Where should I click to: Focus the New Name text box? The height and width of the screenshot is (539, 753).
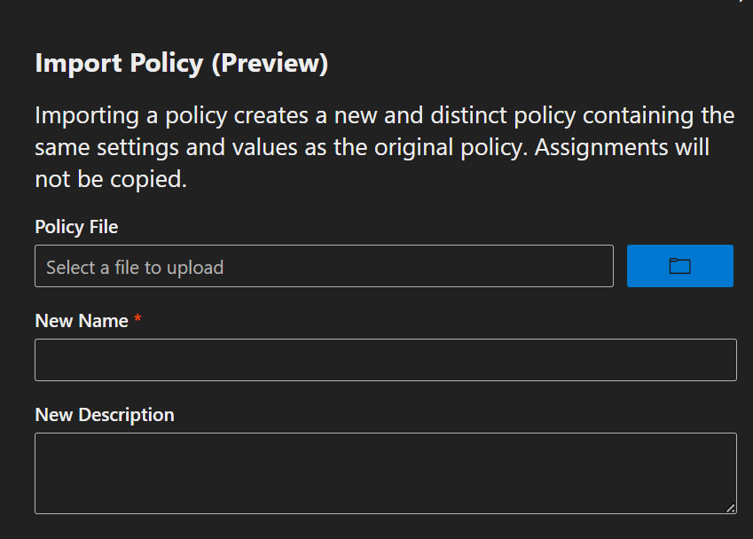point(385,360)
